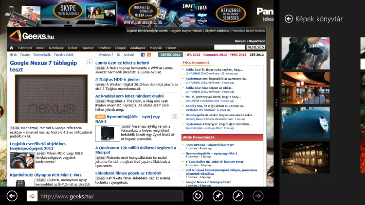Open the Notebook menu item
This screenshot has height=205, width=365.
56,48
